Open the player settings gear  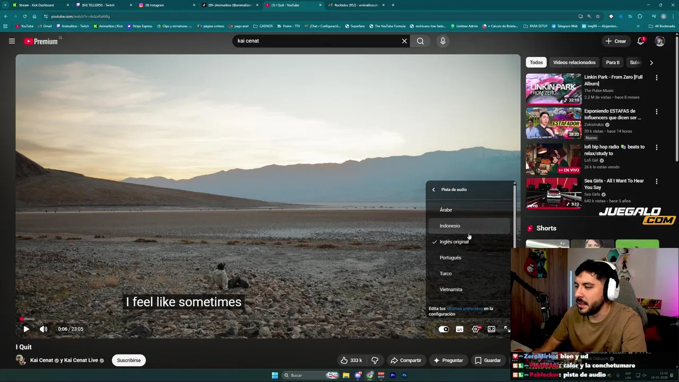pos(475,329)
